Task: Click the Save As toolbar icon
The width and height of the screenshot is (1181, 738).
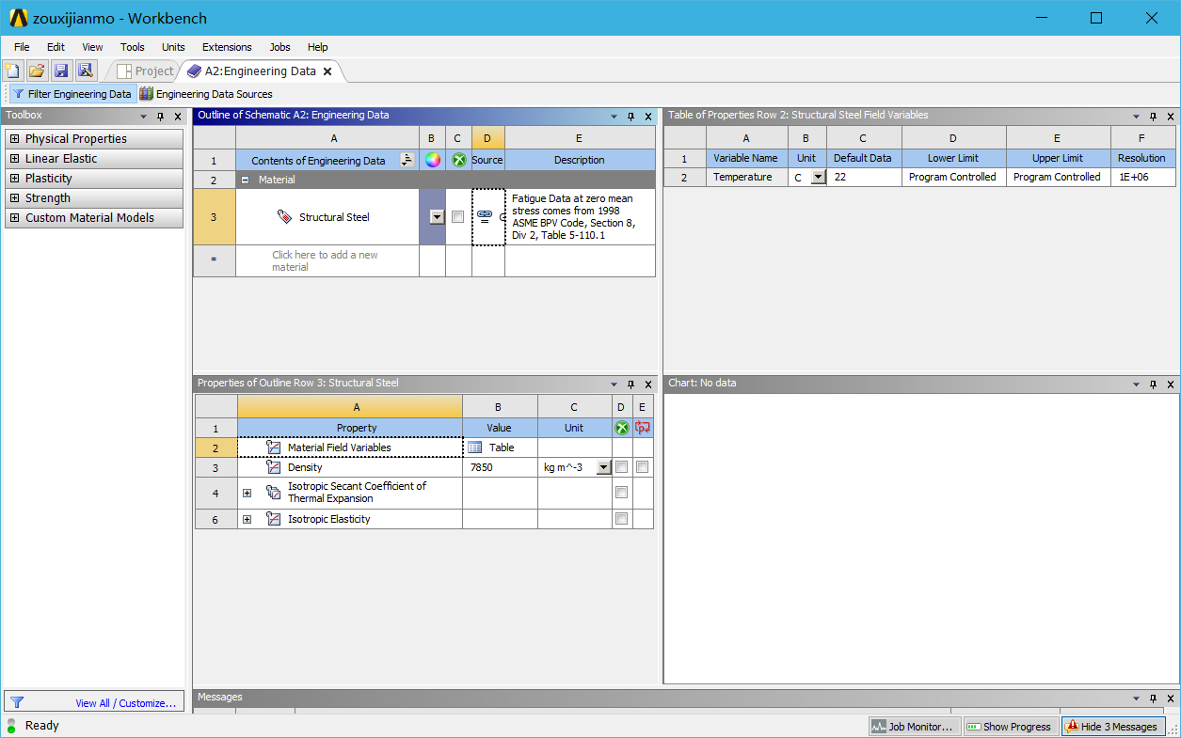Action: point(86,71)
